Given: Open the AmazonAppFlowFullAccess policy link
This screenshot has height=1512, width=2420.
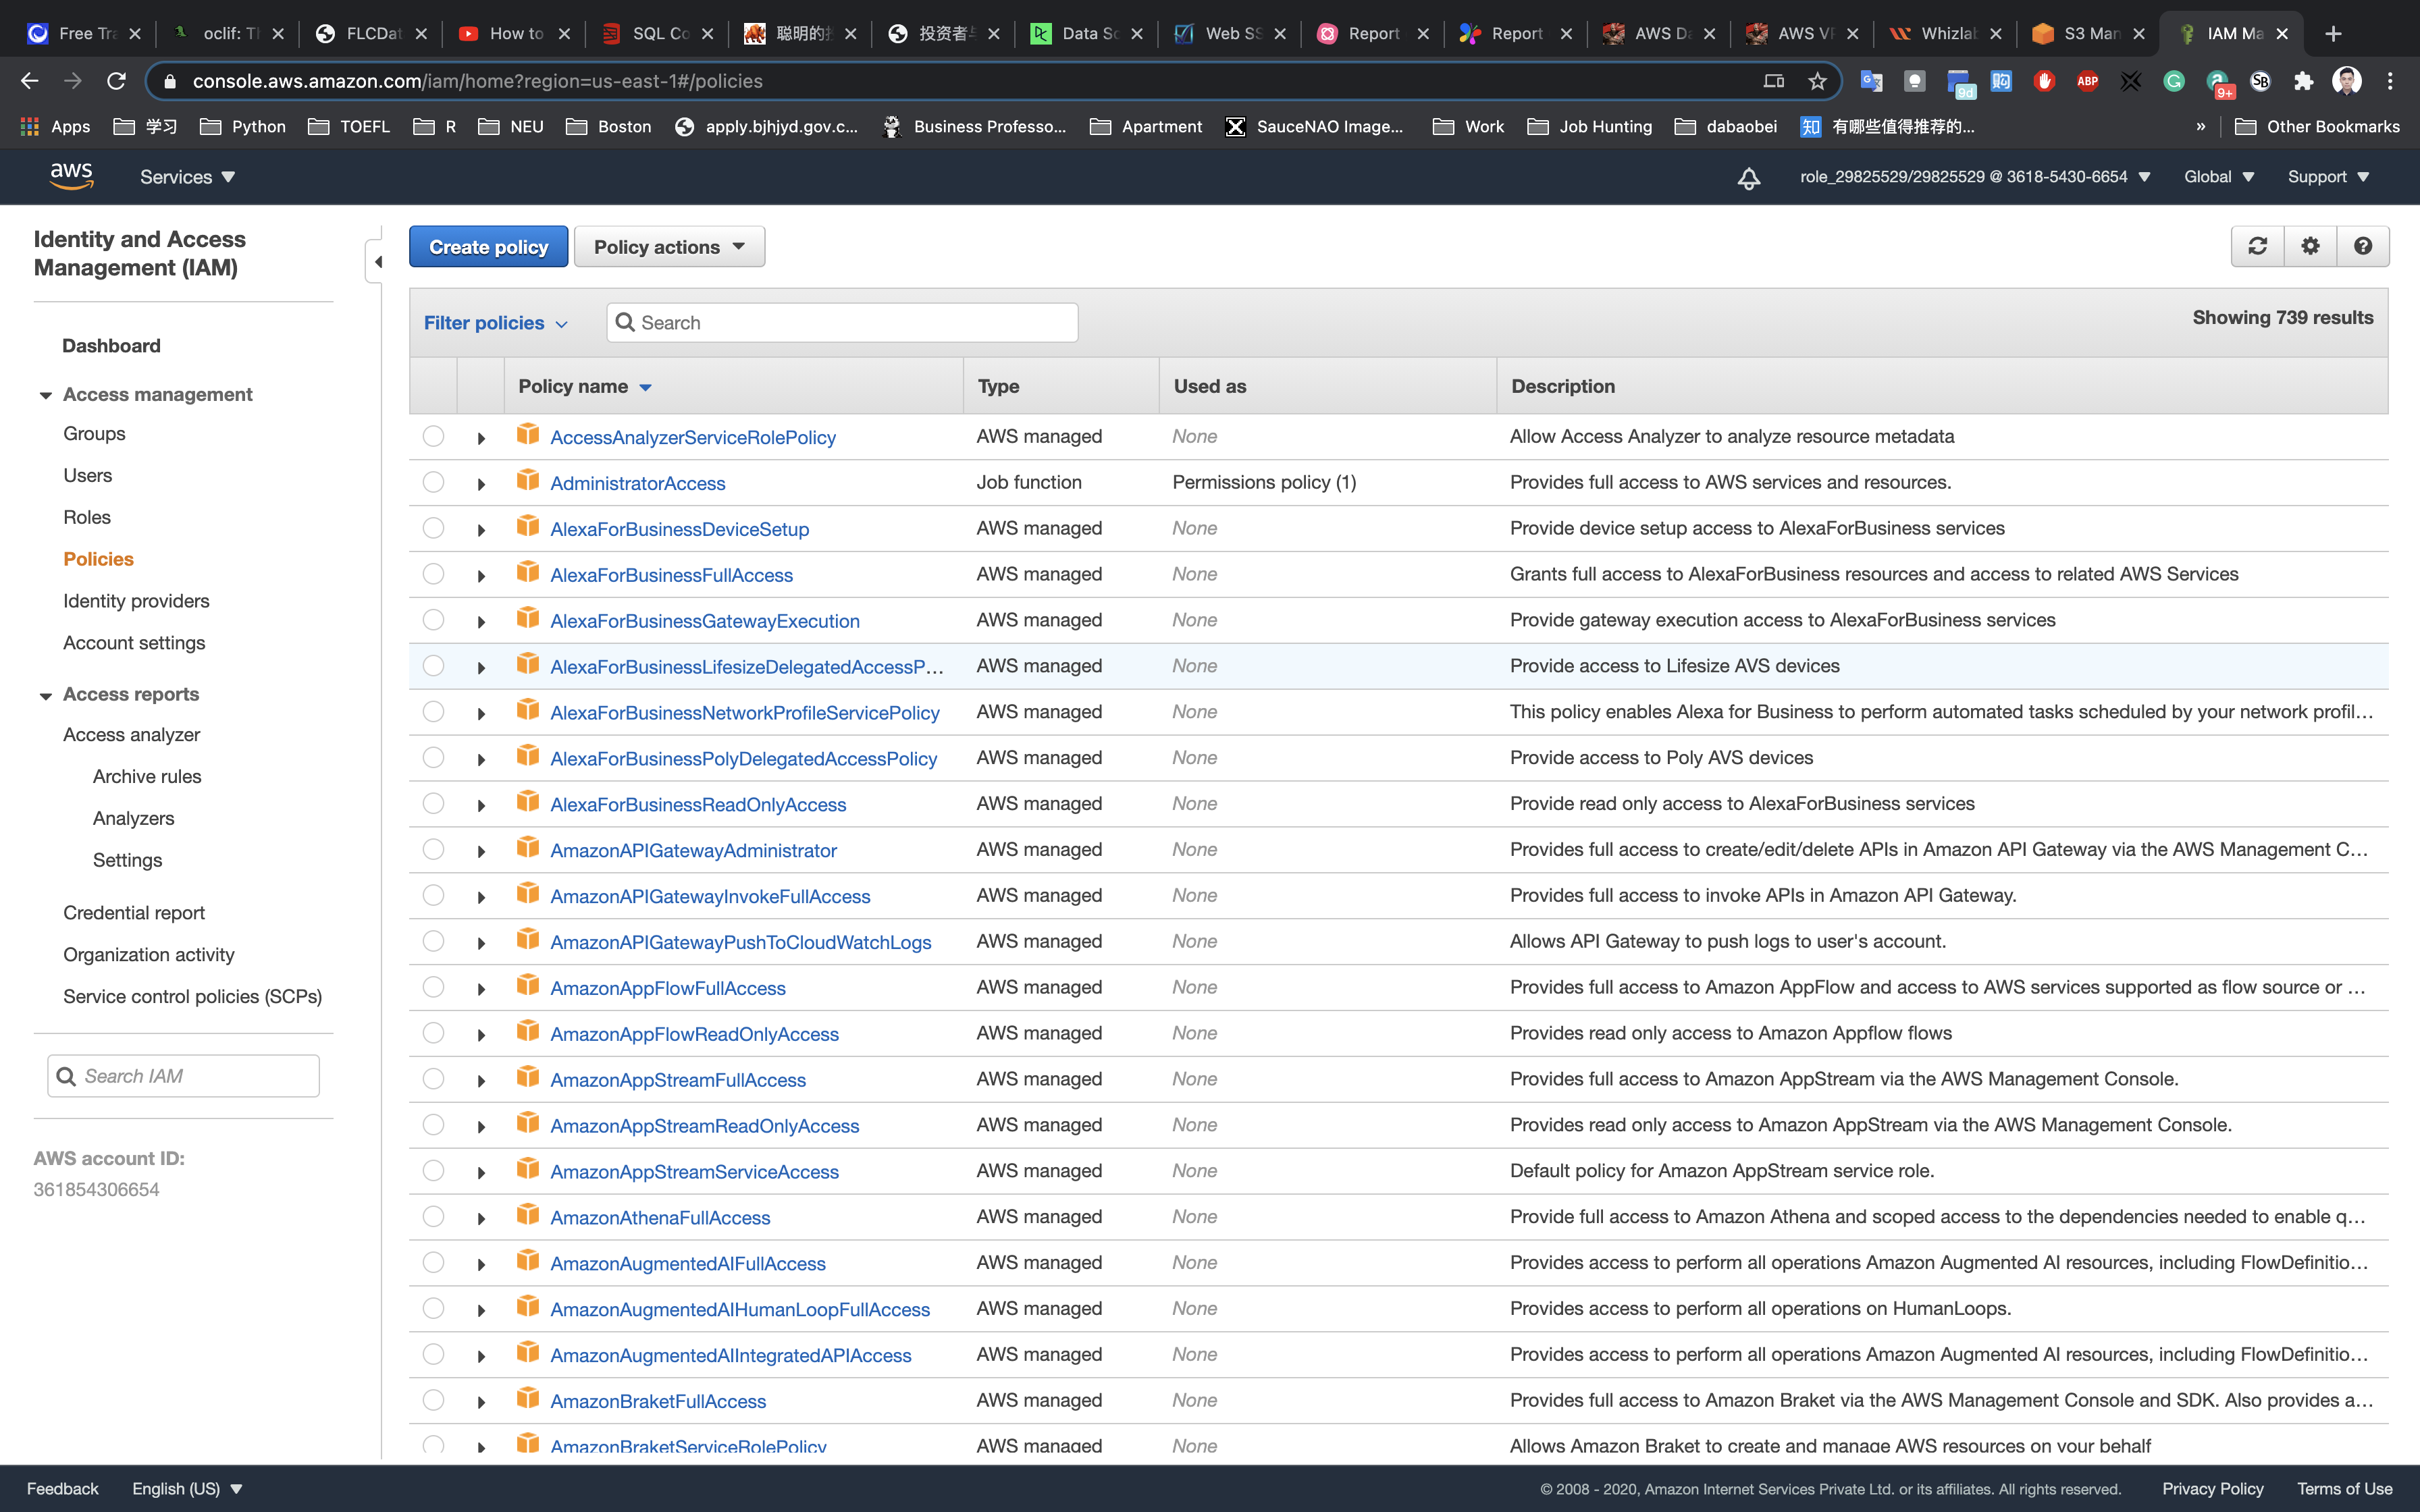Looking at the screenshot, I should point(667,988).
